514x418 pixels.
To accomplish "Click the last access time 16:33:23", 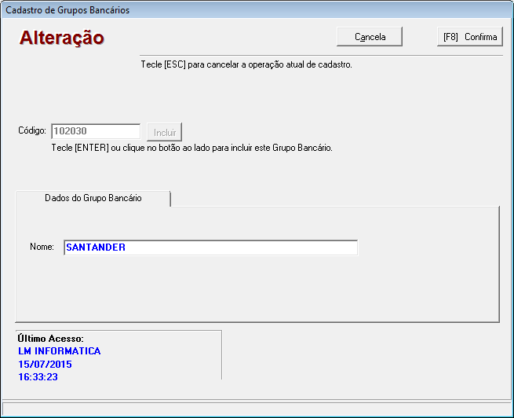I will click(x=38, y=377).
